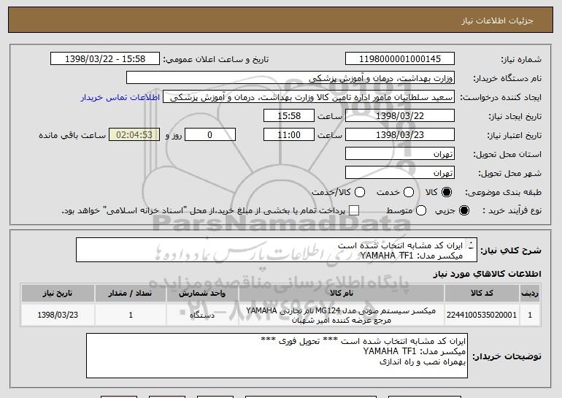Click the need number field 1198000001000145
The image size is (562, 398).
pyautogui.click(x=400, y=59)
